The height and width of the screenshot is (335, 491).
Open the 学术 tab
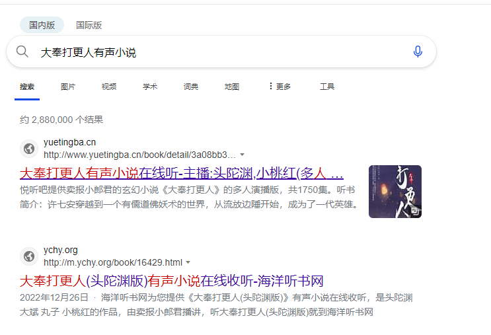click(150, 87)
